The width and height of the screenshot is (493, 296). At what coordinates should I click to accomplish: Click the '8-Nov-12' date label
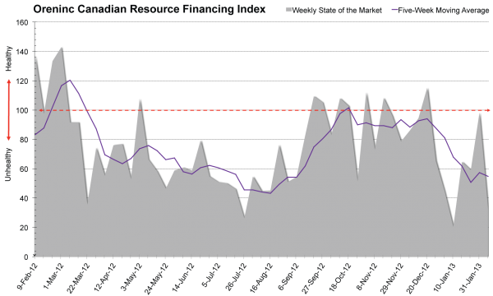367,276
